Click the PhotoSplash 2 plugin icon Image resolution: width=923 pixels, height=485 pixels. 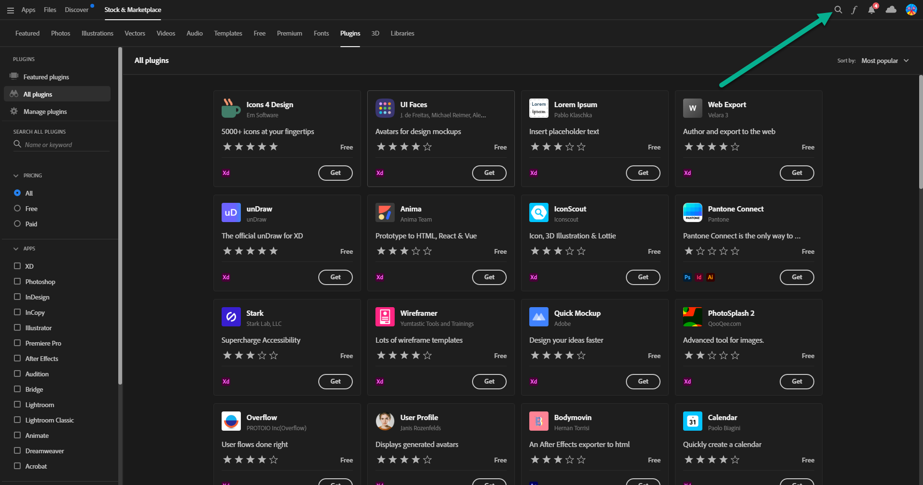tap(693, 317)
